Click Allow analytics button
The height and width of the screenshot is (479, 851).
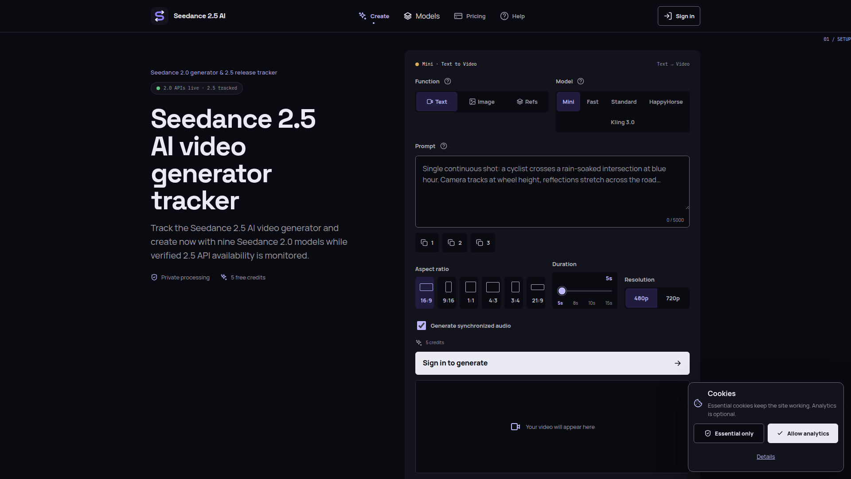point(803,433)
